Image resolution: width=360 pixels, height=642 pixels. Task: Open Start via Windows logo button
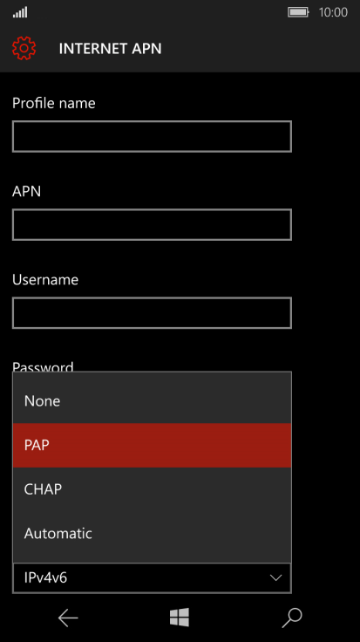(180, 618)
